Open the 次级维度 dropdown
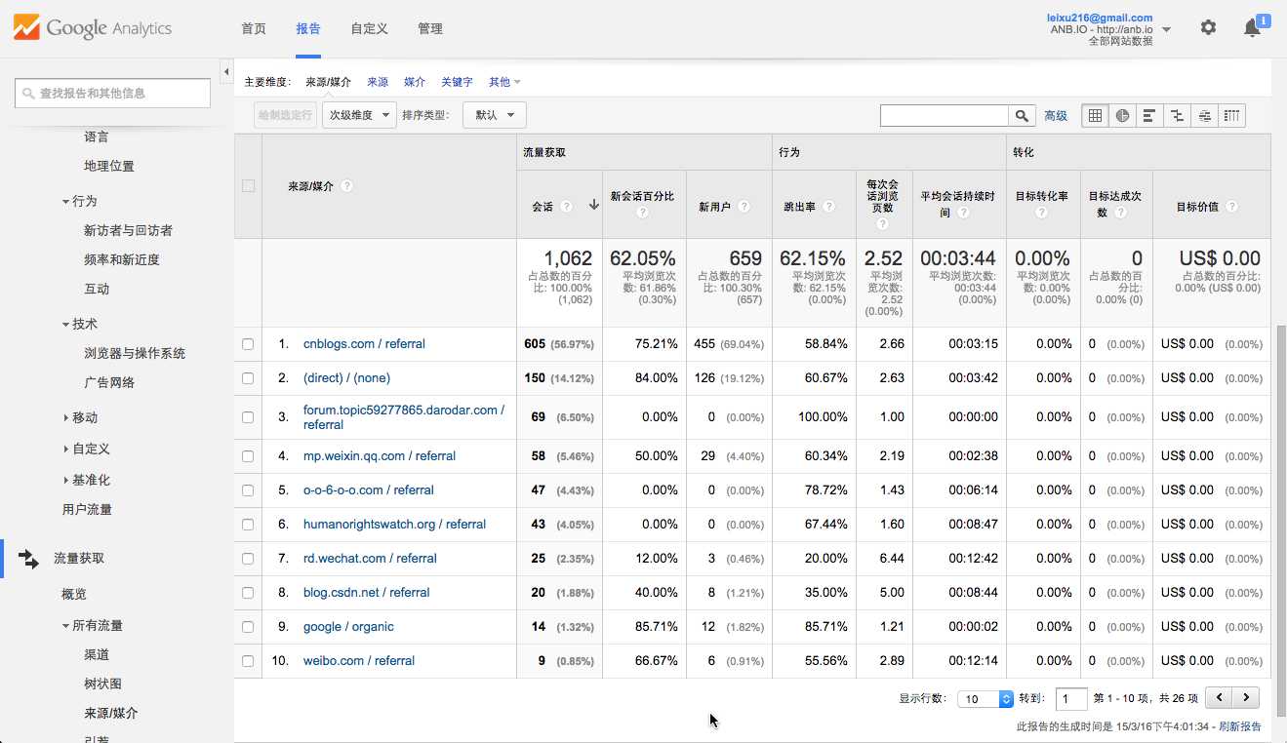The width and height of the screenshot is (1287, 743). tap(359, 115)
